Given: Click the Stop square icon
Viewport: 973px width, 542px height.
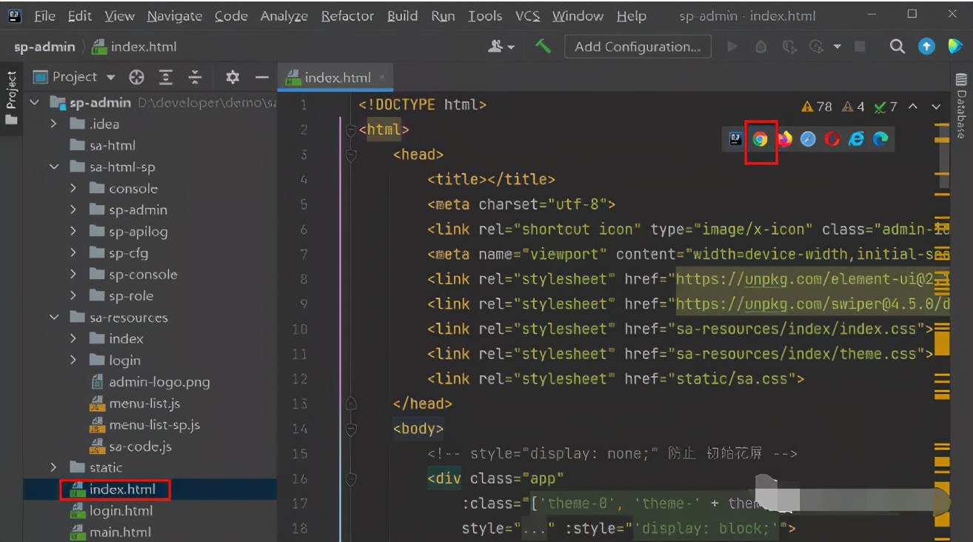Looking at the screenshot, I should tap(860, 47).
